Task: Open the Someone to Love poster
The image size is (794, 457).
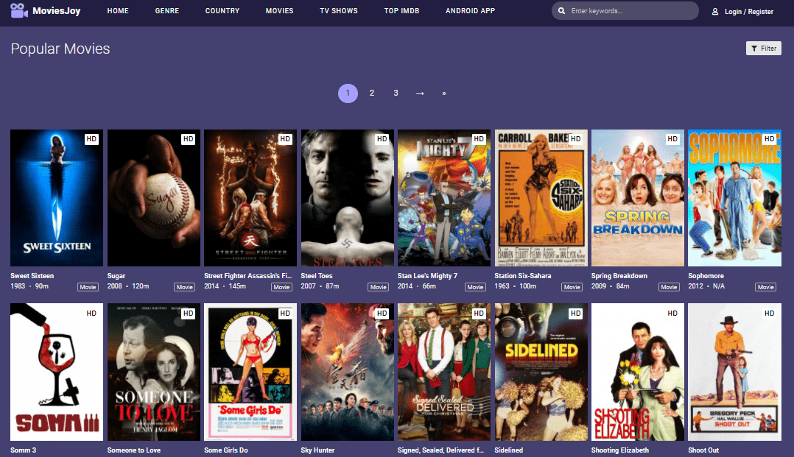Action: click(x=153, y=372)
